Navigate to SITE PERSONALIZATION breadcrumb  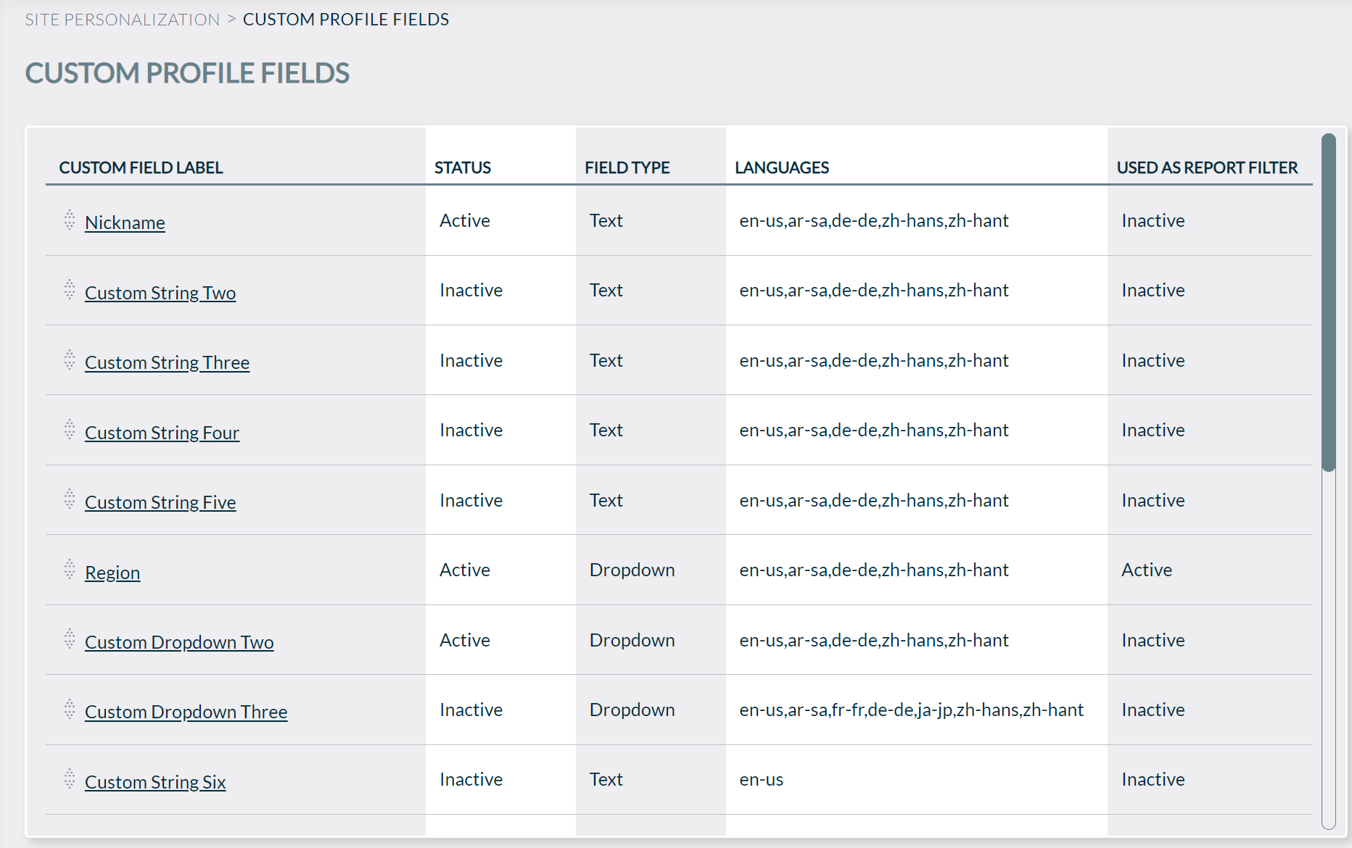(x=121, y=19)
